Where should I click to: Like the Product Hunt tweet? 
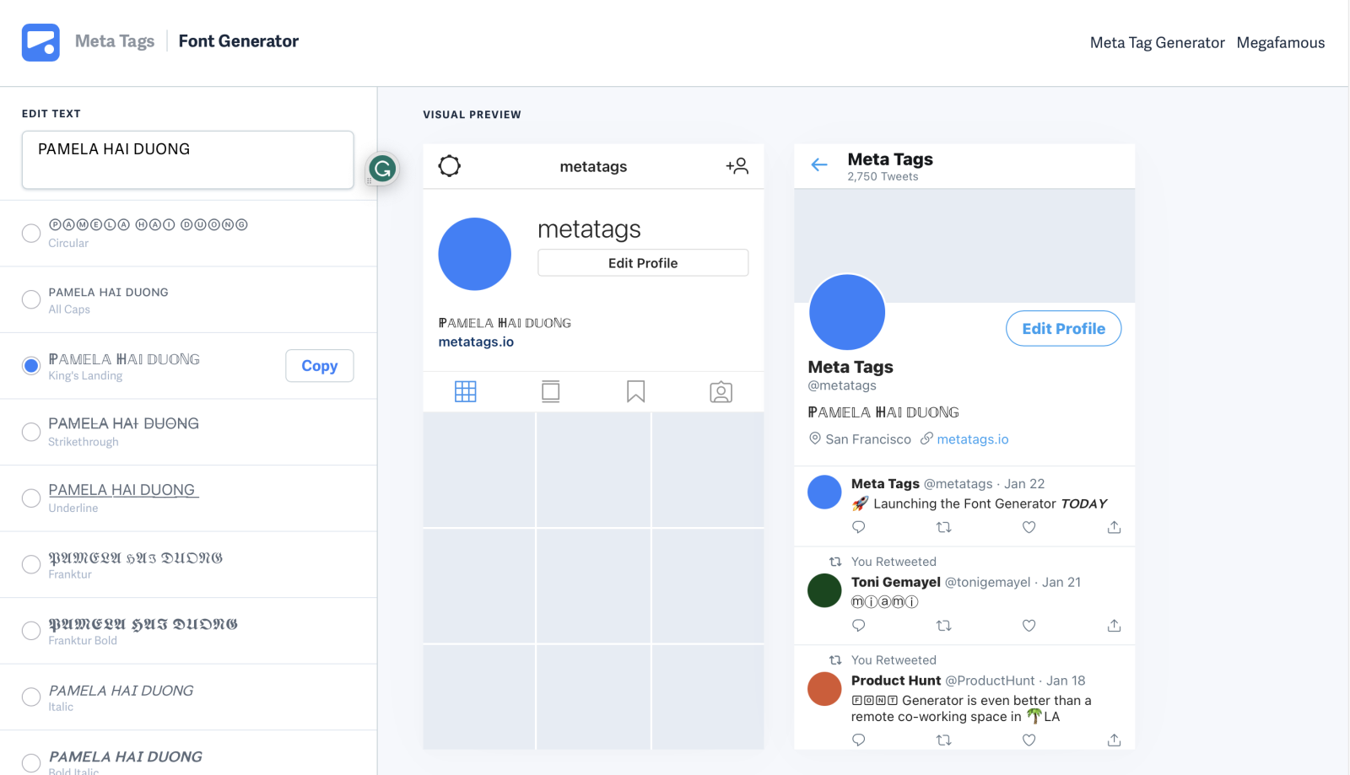[x=1029, y=740]
